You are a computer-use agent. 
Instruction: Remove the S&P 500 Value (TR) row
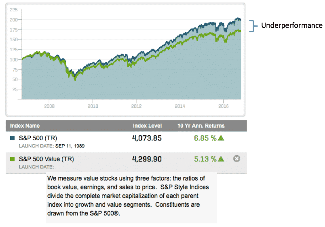point(237,159)
